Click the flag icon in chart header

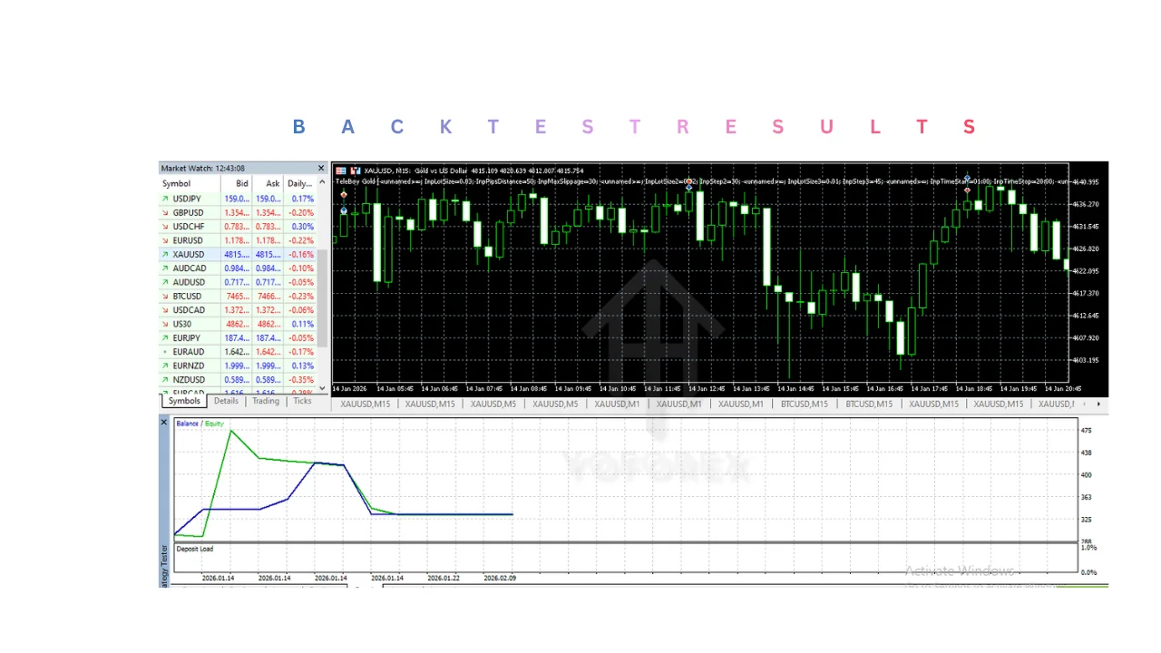click(x=341, y=170)
